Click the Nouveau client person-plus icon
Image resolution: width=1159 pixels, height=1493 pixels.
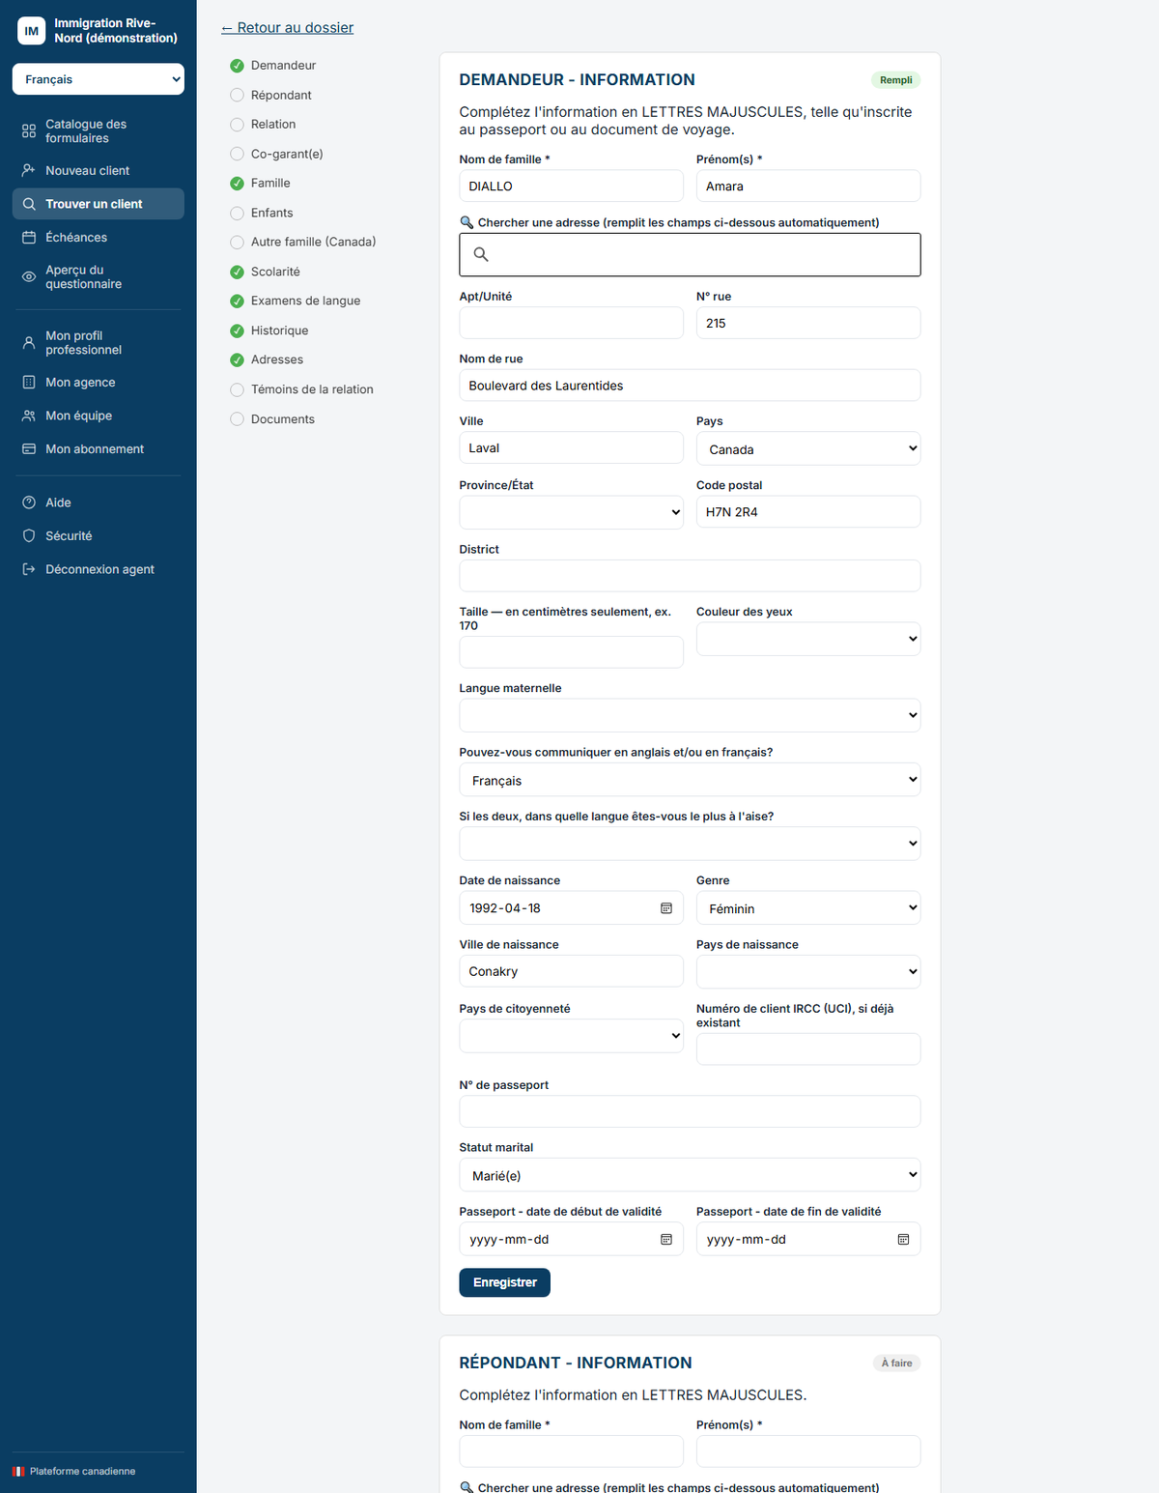tap(29, 170)
